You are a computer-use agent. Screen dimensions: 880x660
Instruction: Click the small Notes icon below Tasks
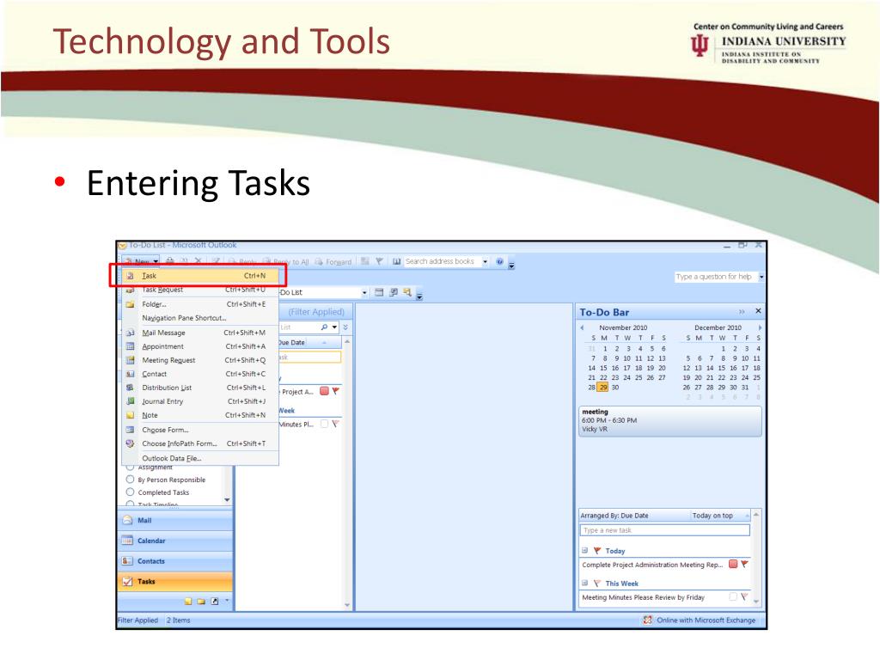(188, 602)
